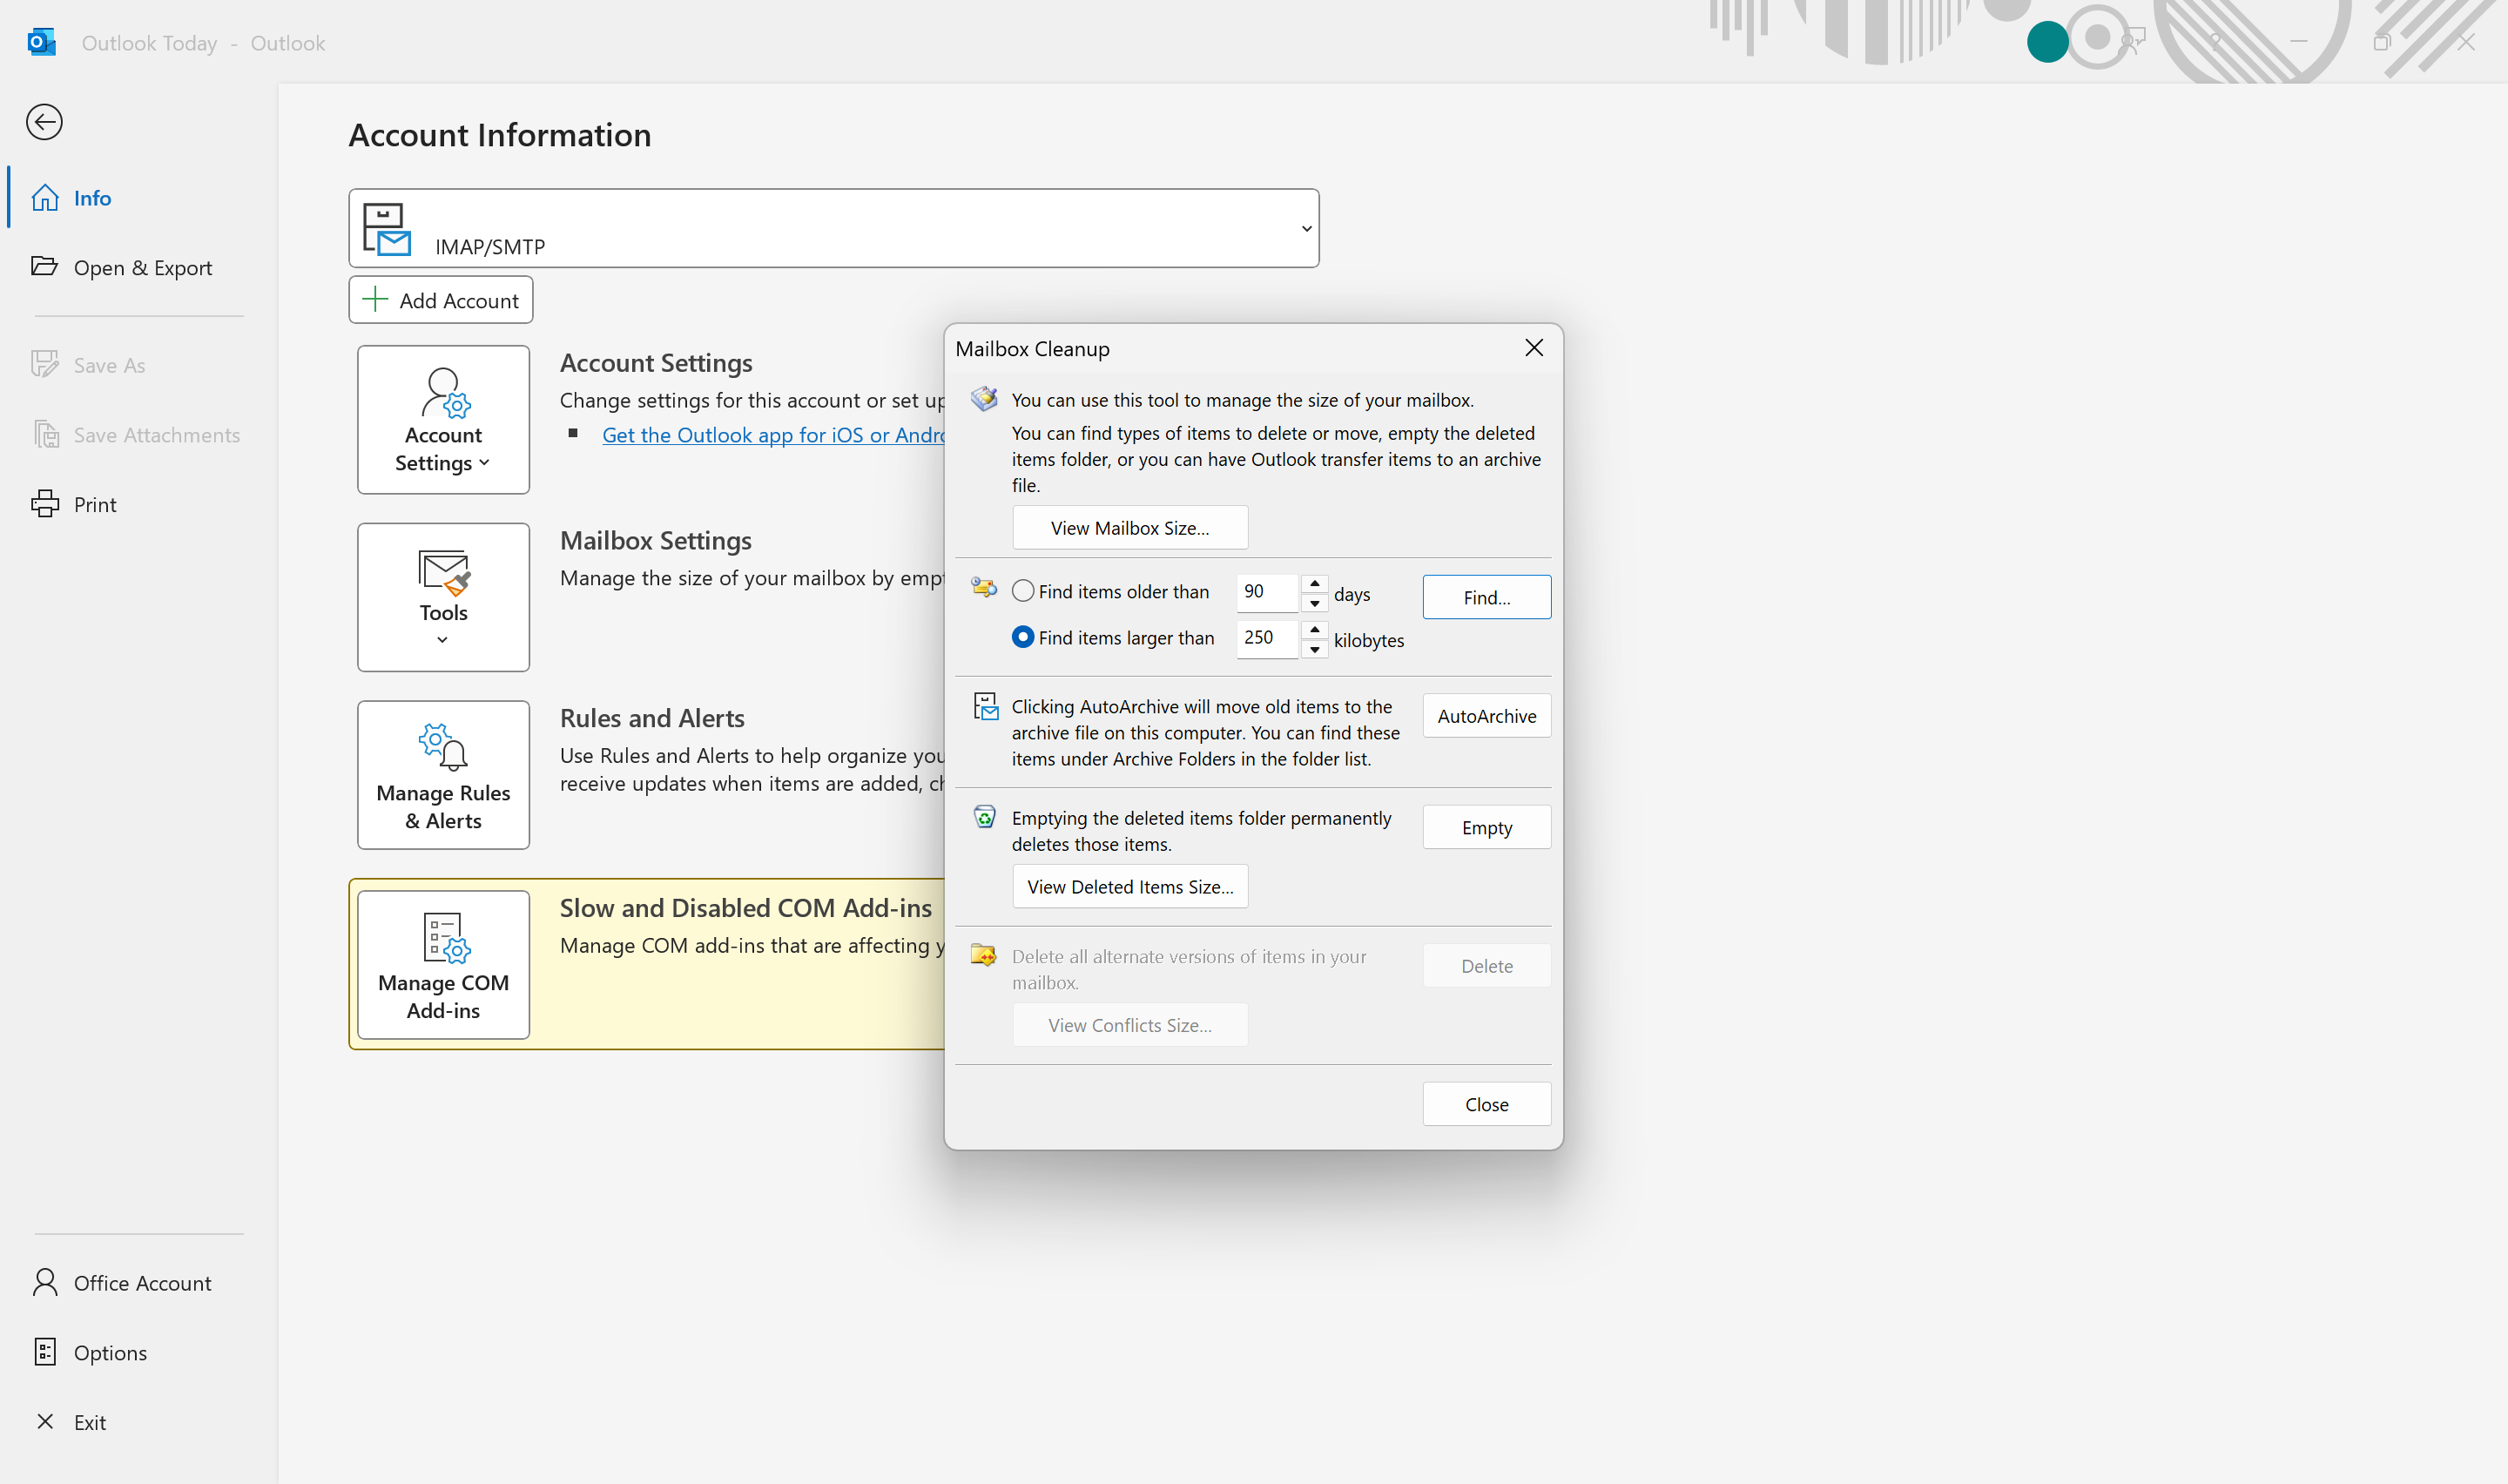Click the Rules and Alerts heading

[651, 718]
